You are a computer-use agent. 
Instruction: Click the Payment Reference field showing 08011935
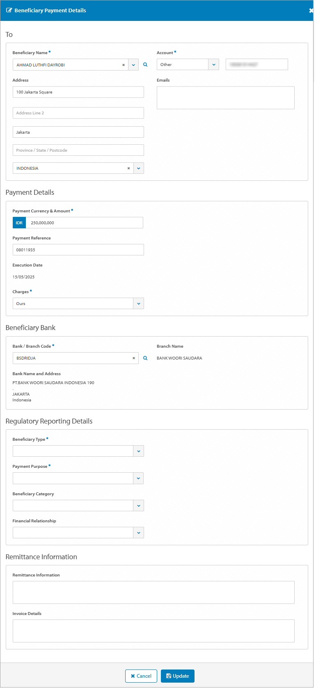pyautogui.click(x=78, y=250)
